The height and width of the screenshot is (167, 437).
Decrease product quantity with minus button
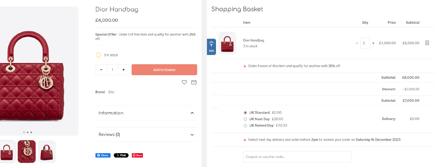pyautogui.click(x=101, y=70)
